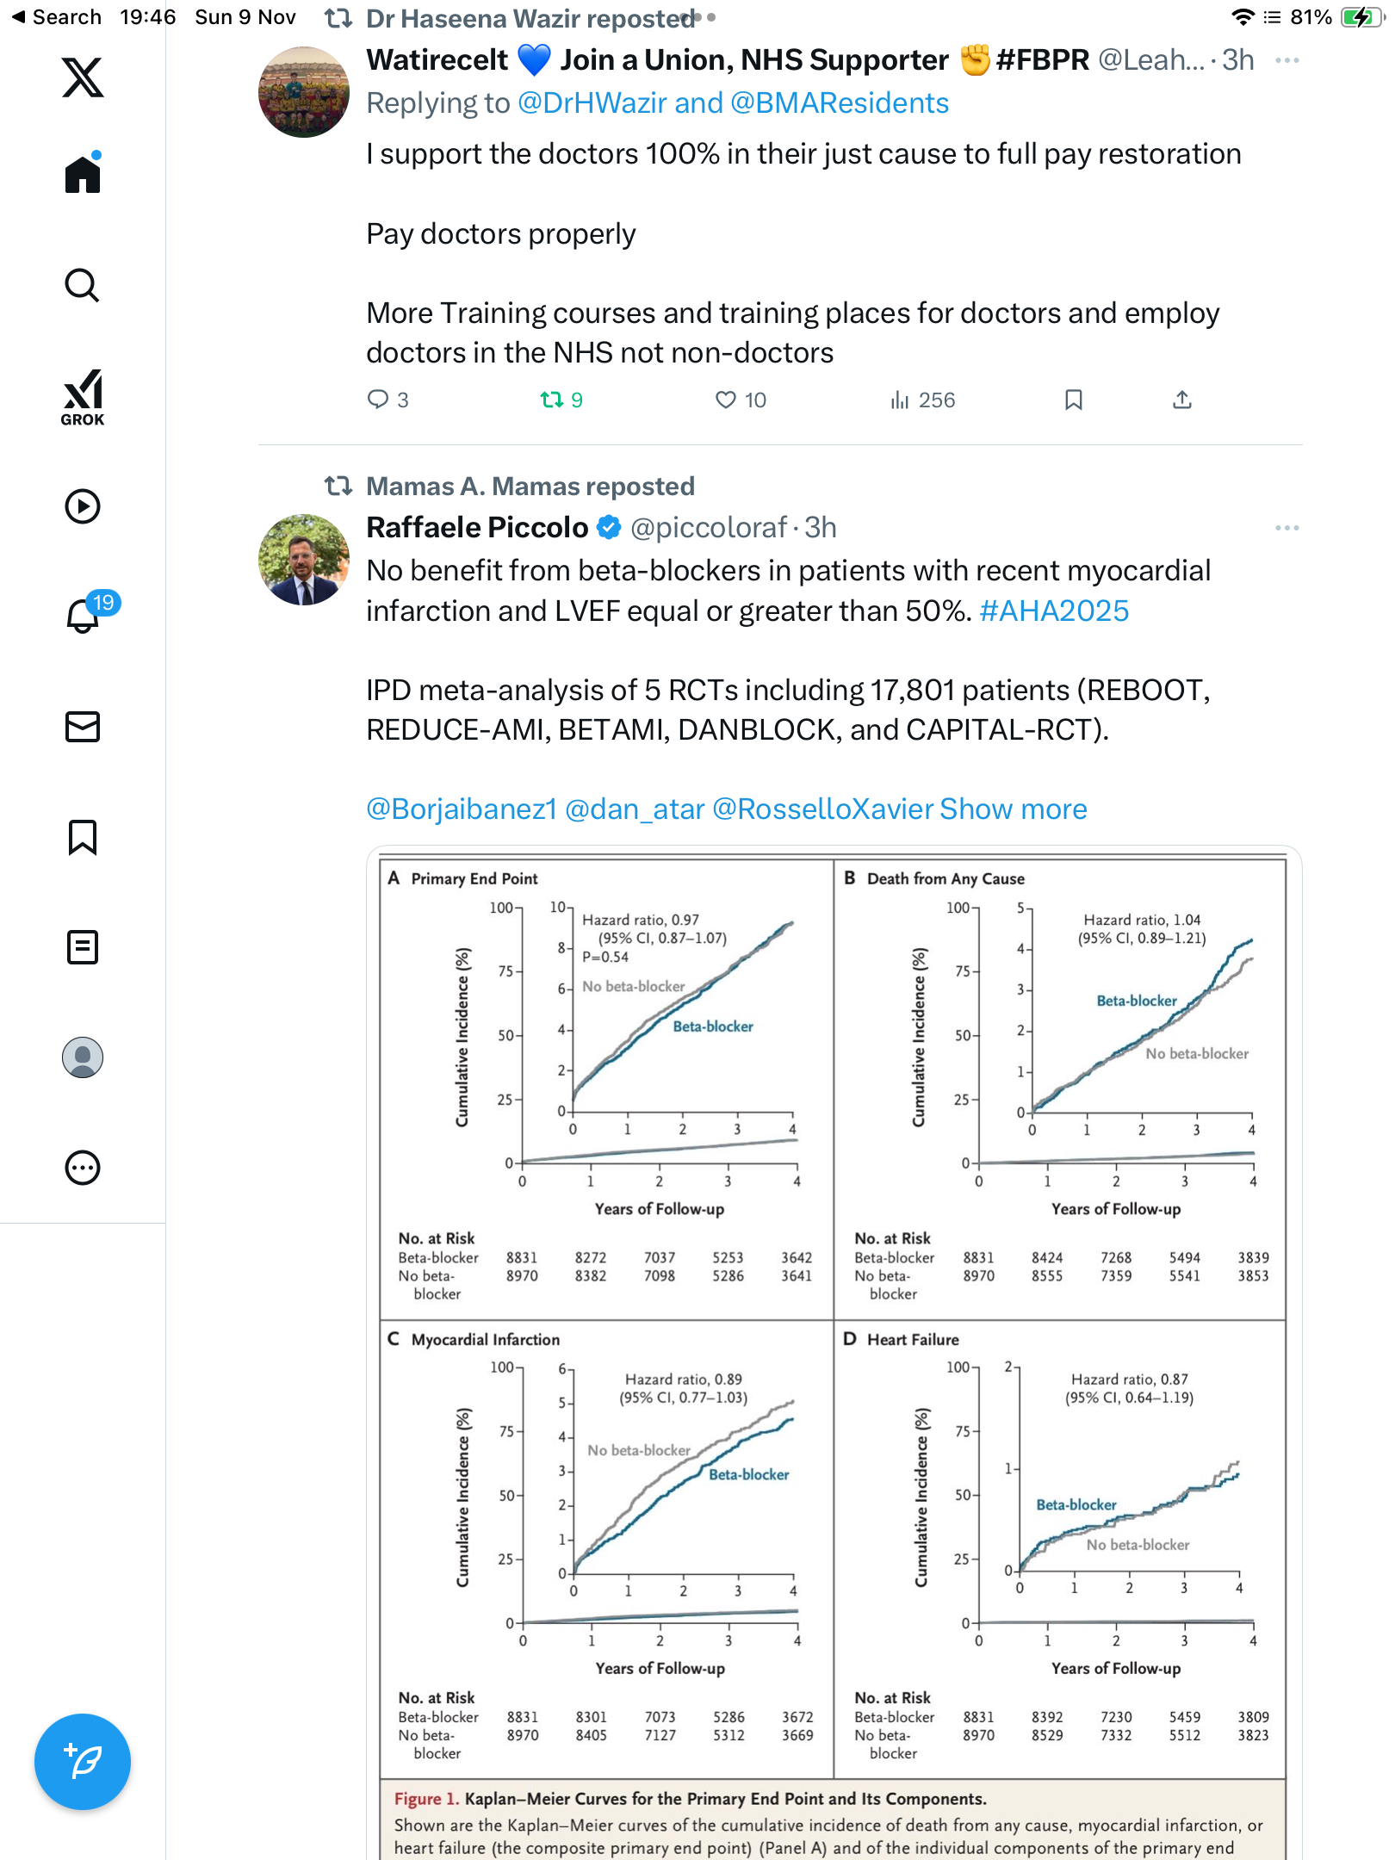
Task: Like the Watirecelt reply post
Action: 726,400
